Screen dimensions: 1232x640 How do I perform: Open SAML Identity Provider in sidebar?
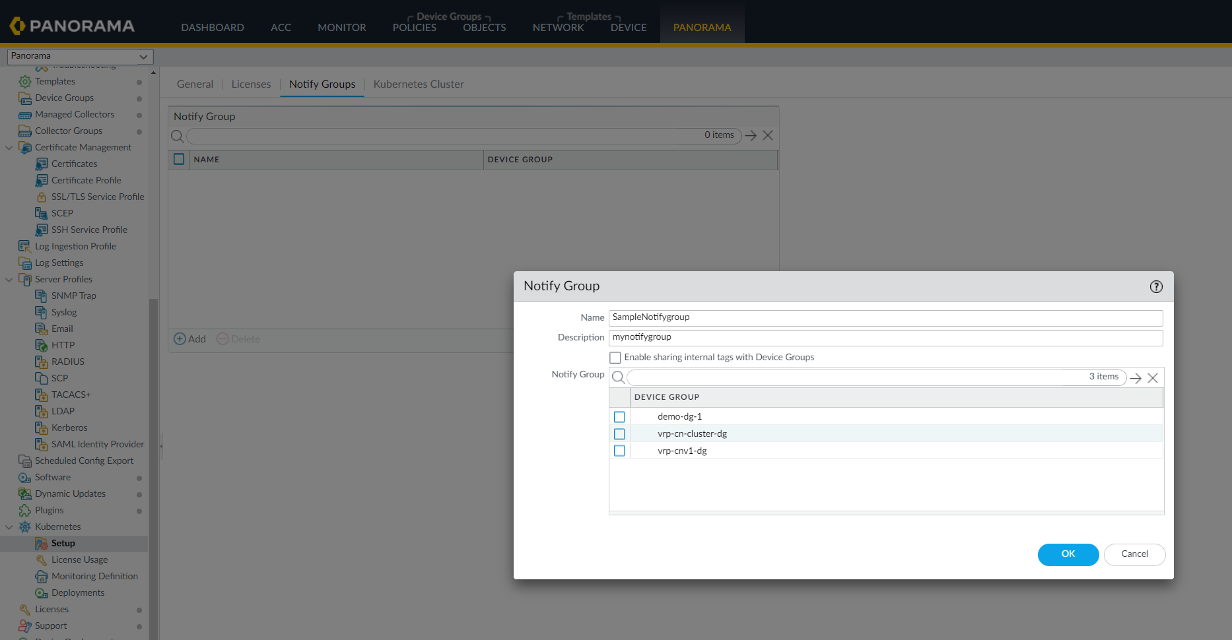[97, 444]
